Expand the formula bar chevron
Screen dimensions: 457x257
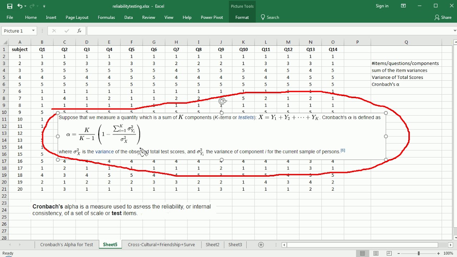point(454,31)
